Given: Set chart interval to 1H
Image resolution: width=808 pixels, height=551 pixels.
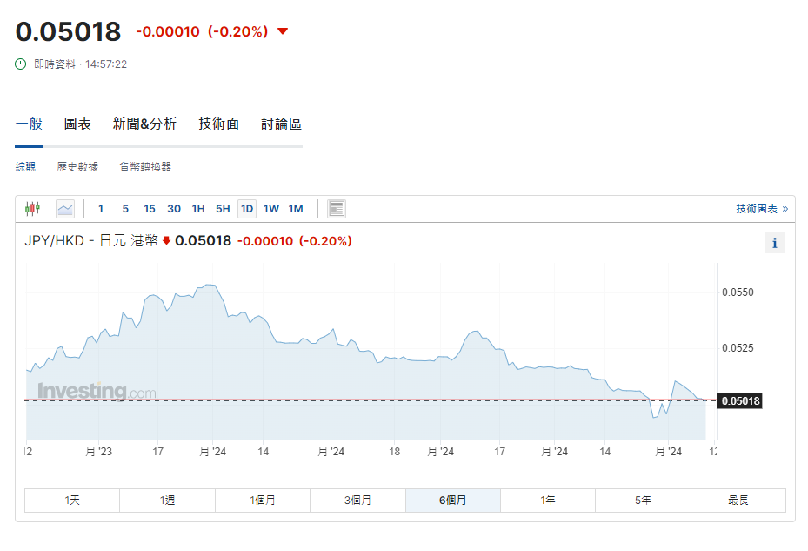Looking at the screenshot, I should (198, 209).
